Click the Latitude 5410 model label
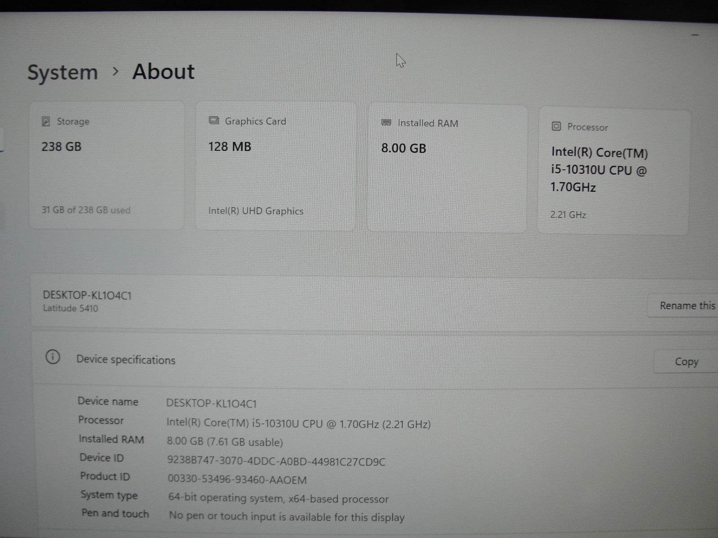 (70, 308)
